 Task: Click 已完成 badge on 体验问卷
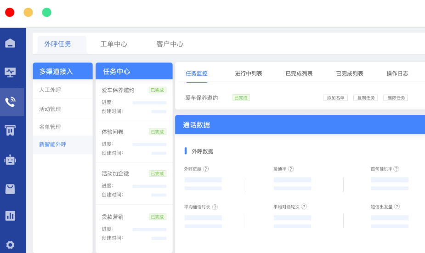[158, 132]
